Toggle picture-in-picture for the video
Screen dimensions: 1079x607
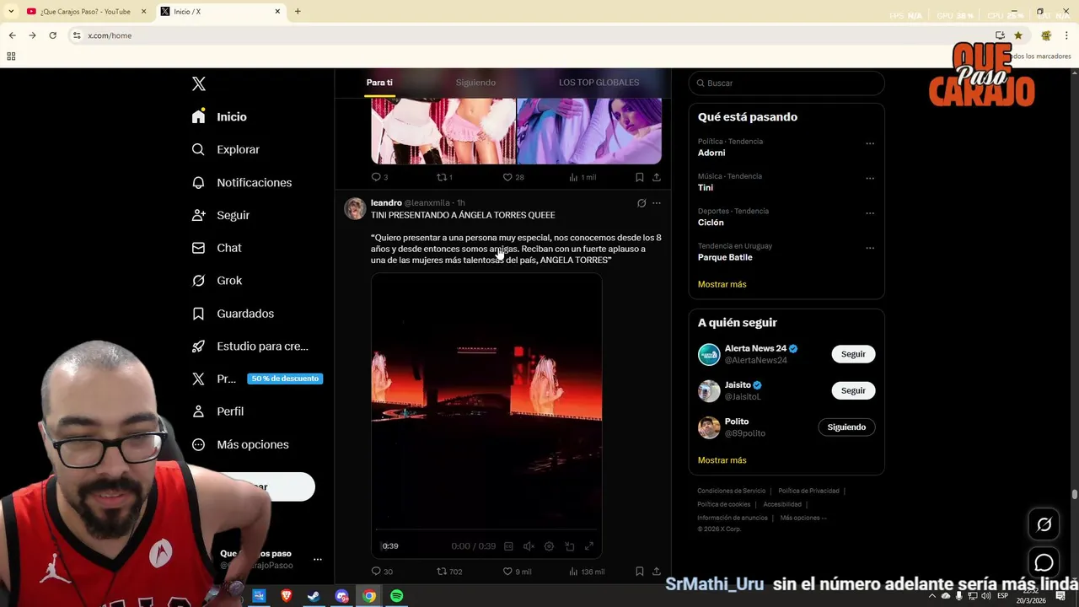pos(570,546)
